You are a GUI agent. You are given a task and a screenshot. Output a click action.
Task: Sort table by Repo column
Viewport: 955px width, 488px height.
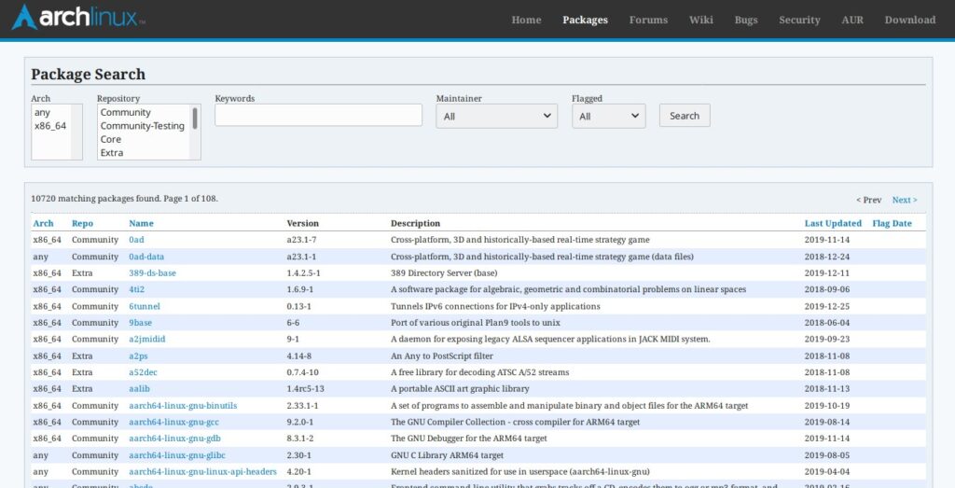pyautogui.click(x=82, y=224)
